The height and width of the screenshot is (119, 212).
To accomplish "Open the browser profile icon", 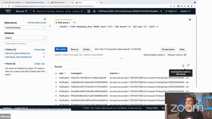I will pos(191,6).
